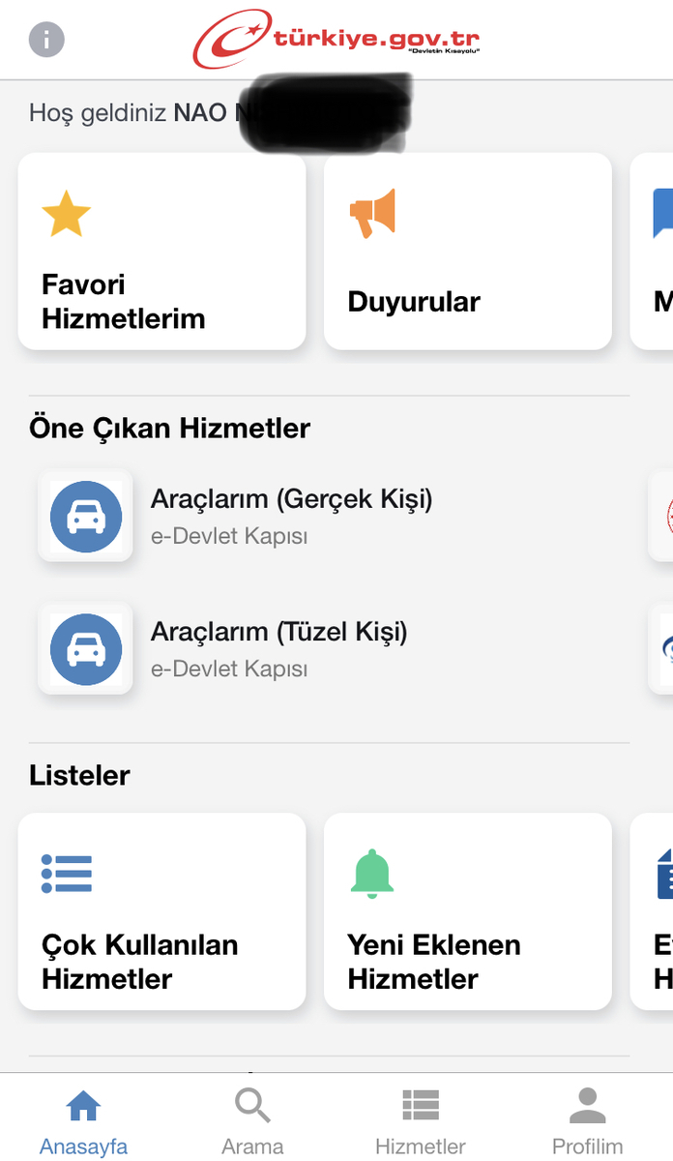The height and width of the screenshot is (1161, 673).
Task: Switch to the Anasayfa tab
Action: pyautogui.click(x=83, y=1120)
